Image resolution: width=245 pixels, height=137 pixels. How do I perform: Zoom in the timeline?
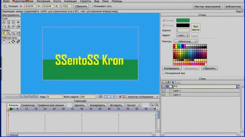(x=157, y=105)
